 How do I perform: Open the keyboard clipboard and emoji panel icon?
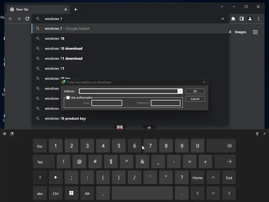pyautogui.click(x=12, y=134)
